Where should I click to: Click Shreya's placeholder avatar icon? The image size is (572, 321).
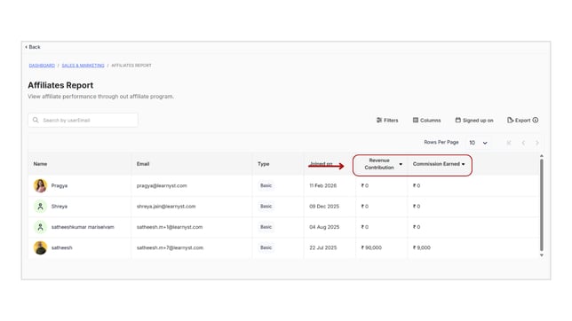coord(41,207)
